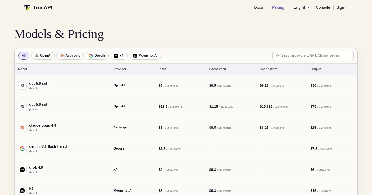372x195 pixels.
Task: Click the $1.25 cache read price
Action: coord(214,106)
